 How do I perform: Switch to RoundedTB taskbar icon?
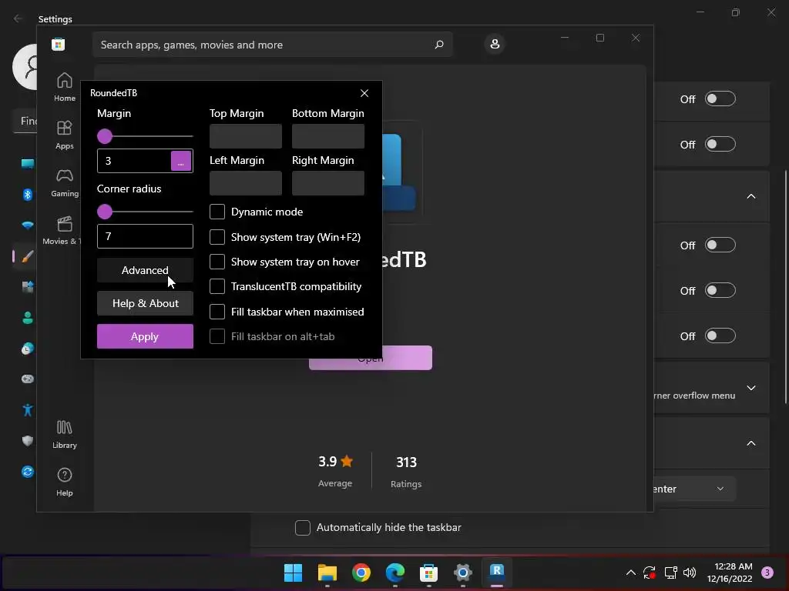[497, 572]
